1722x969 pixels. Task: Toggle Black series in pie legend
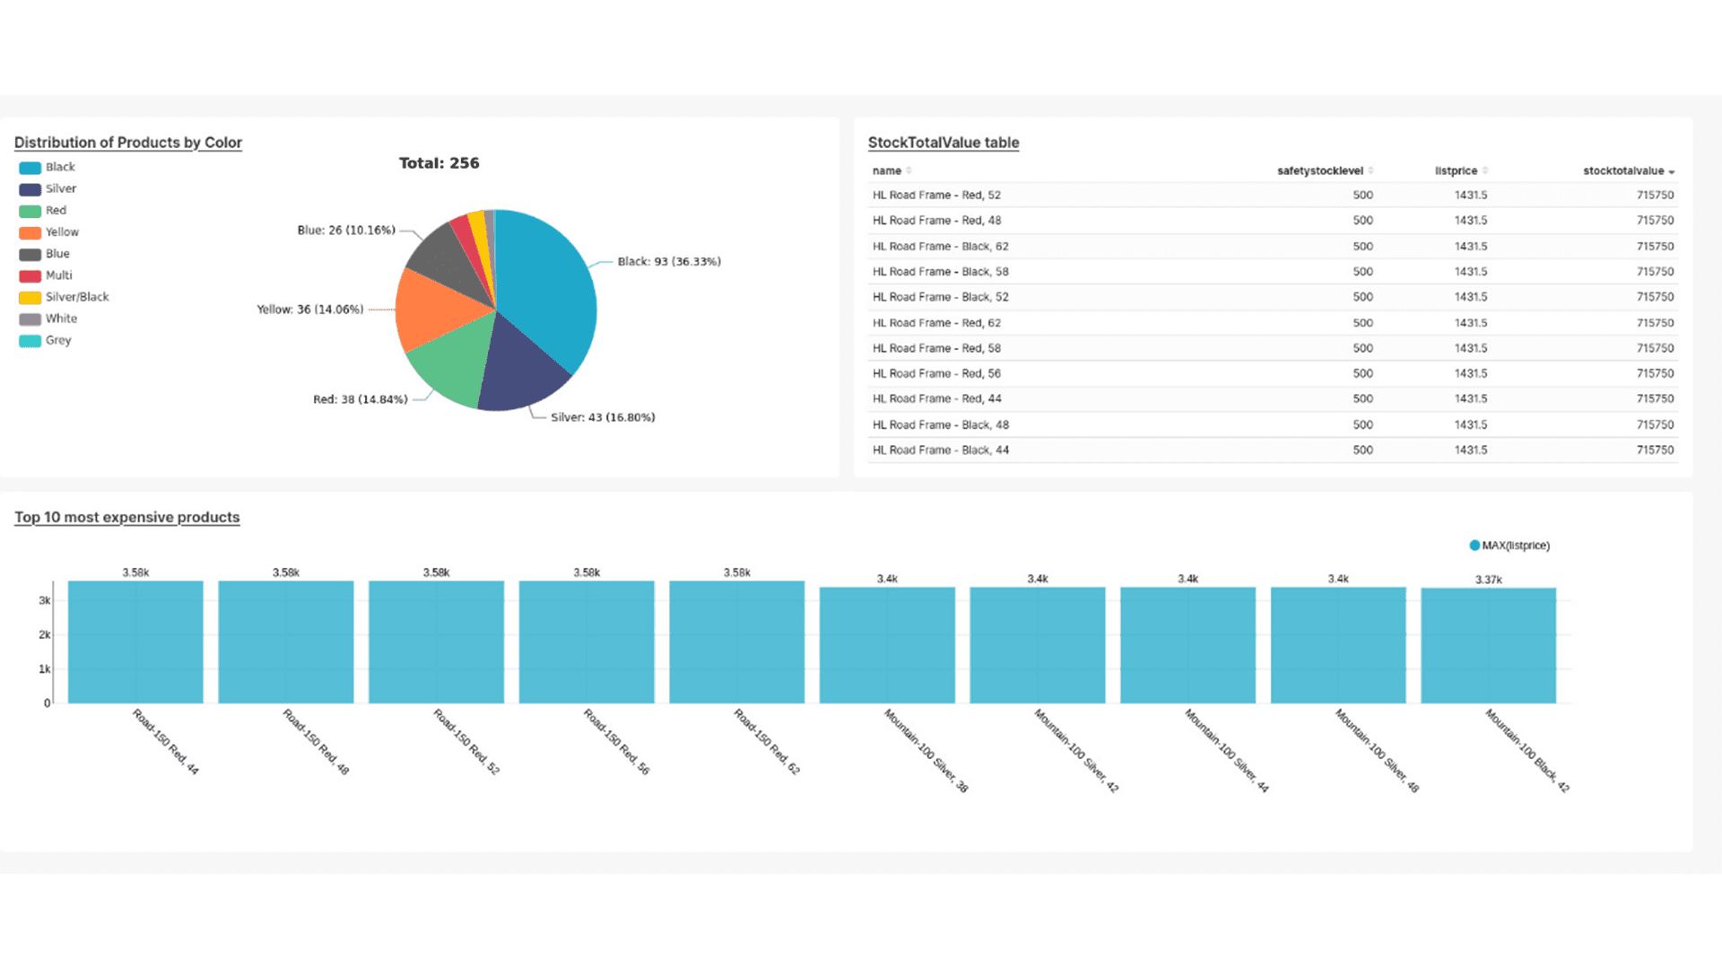[x=30, y=168]
